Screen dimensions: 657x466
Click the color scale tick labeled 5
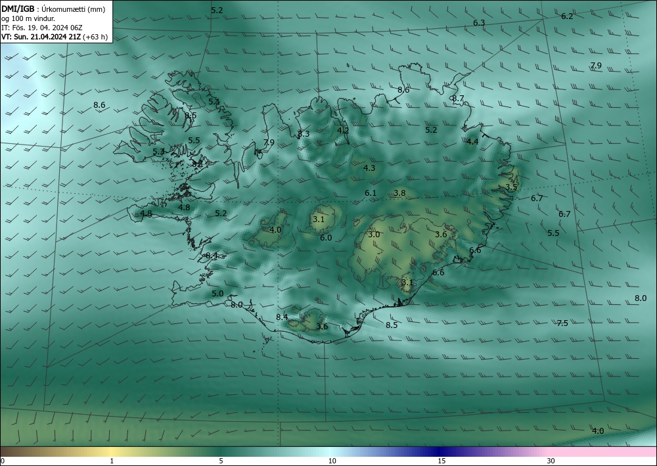point(221,461)
